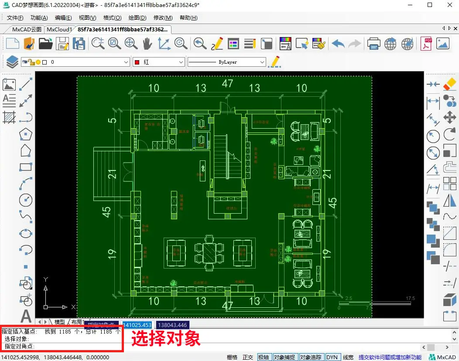Open the ByLayer linetype dropdown
459x361 pixels.
point(262,62)
